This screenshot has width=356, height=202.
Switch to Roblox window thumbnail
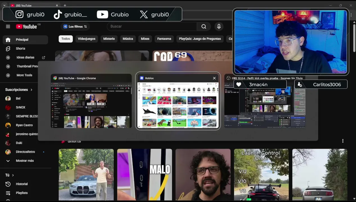tap(178, 101)
